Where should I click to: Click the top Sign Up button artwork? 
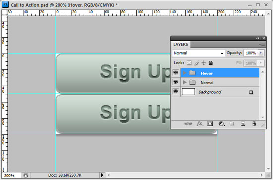pos(113,73)
